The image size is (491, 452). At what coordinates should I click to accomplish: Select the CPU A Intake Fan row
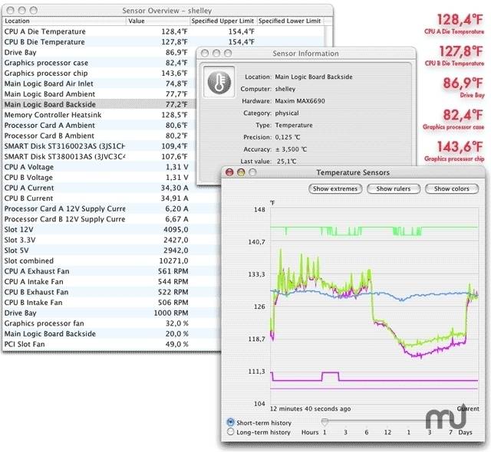point(111,282)
